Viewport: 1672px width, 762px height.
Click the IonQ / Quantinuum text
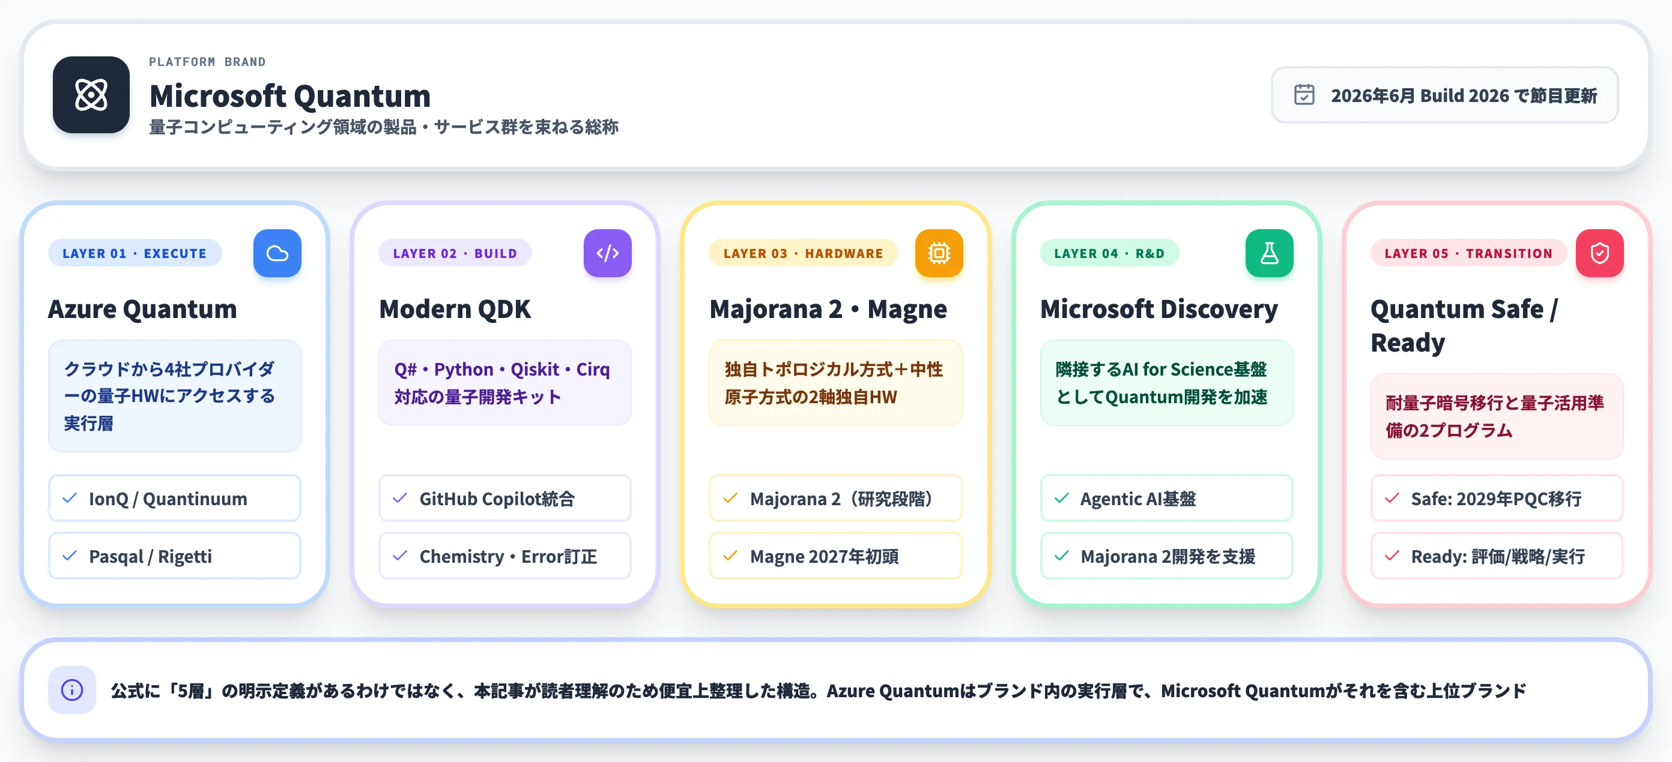point(168,499)
